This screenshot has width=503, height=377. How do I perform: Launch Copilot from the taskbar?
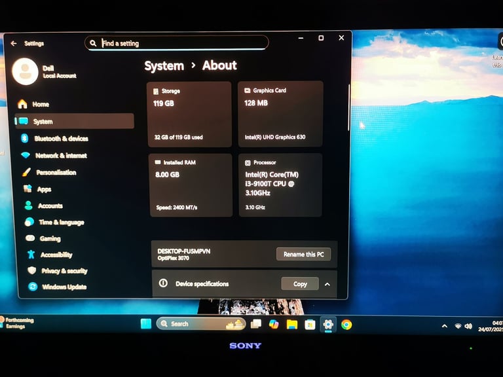tap(274, 325)
